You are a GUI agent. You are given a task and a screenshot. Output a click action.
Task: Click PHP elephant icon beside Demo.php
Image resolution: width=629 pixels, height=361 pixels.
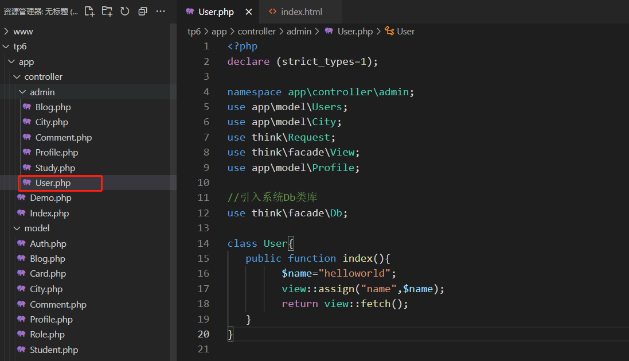[21, 197]
